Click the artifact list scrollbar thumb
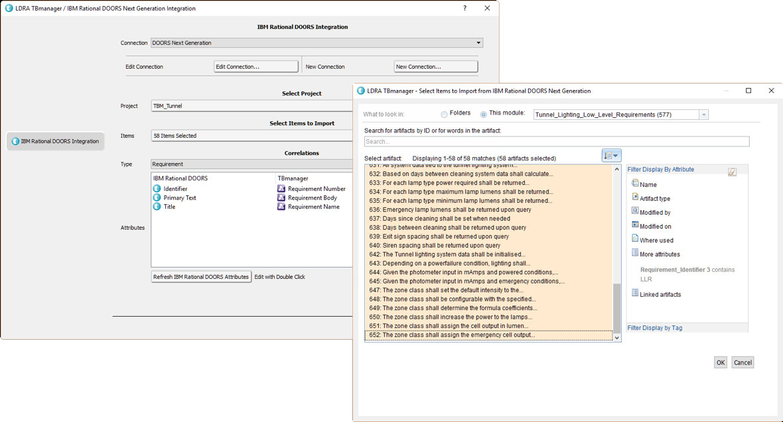Image resolution: width=783 pixels, height=422 pixels. 616,307
